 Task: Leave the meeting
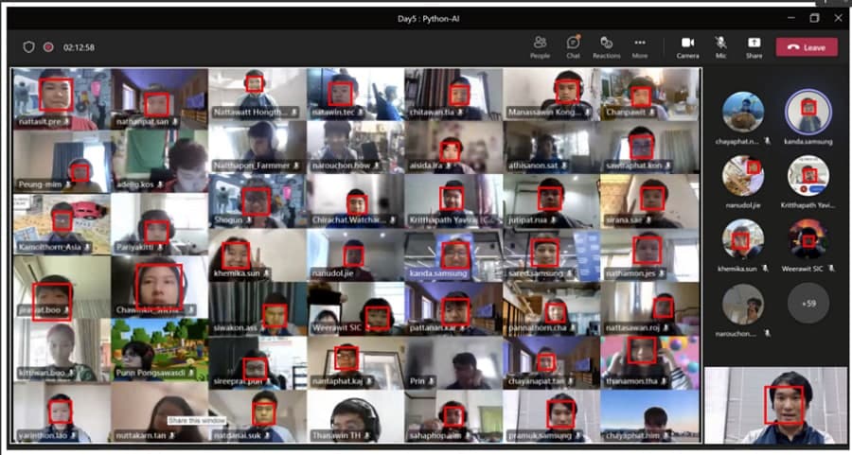click(x=807, y=46)
